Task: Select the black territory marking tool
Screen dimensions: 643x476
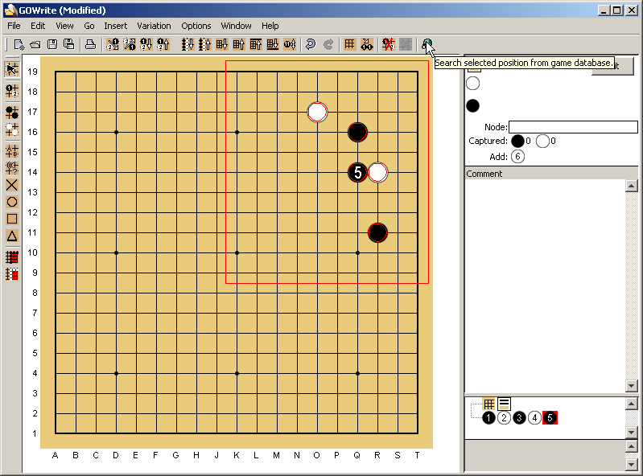Action: [x=12, y=257]
